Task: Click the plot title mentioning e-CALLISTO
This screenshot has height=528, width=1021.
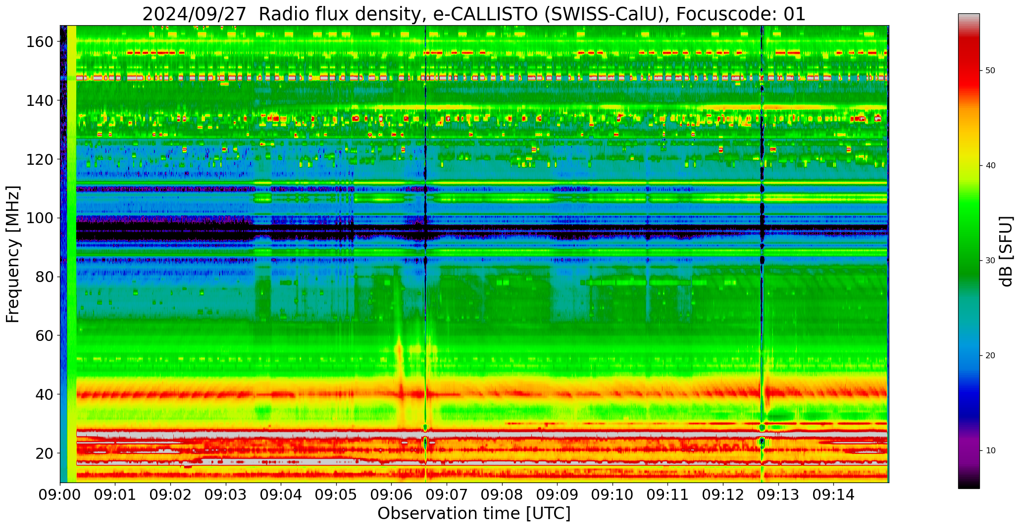Action: pos(474,14)
